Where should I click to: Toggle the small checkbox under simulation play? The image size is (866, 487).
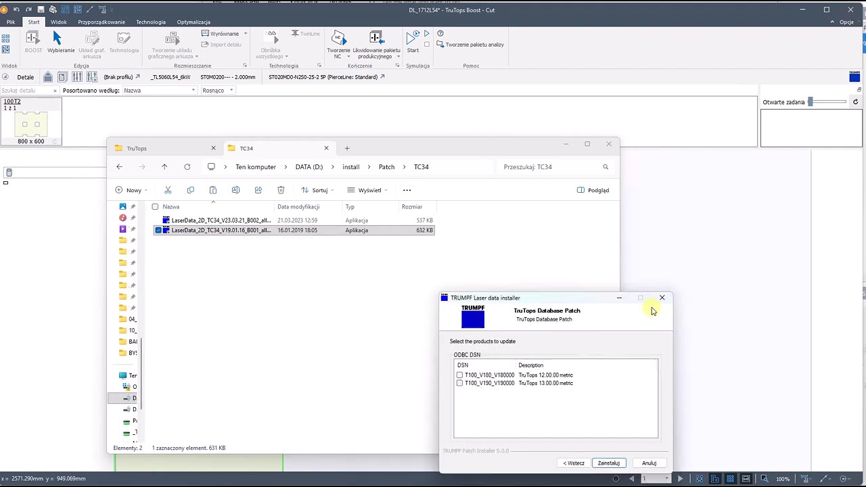426,44
